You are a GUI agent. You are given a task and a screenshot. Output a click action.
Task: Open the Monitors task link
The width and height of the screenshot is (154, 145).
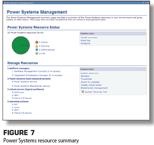tap(85, 76)
